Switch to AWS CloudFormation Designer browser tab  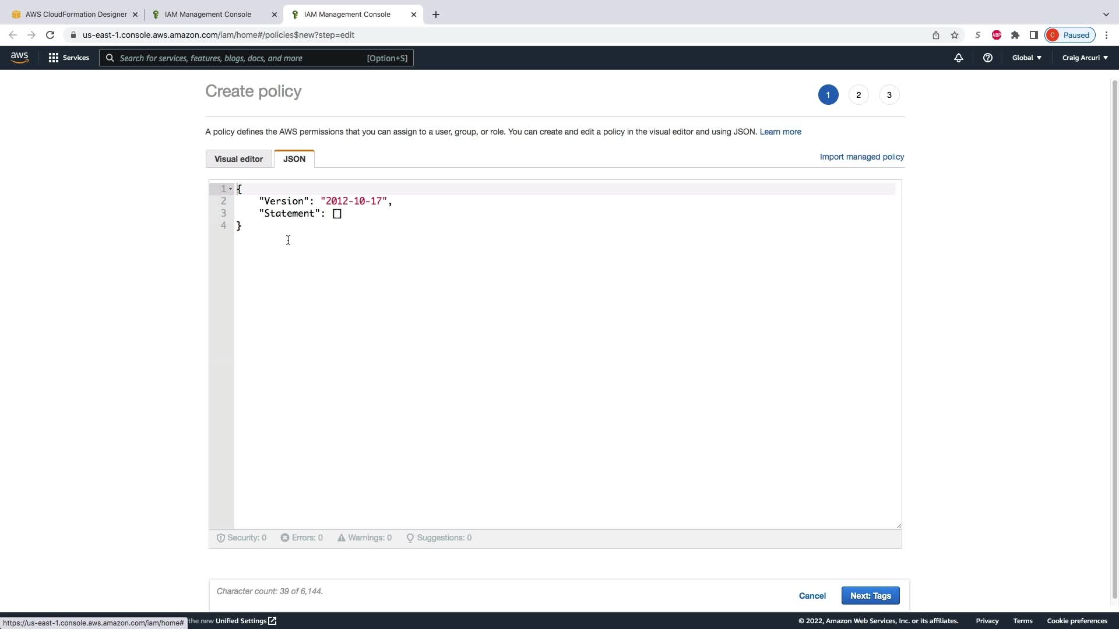point(76,15)
